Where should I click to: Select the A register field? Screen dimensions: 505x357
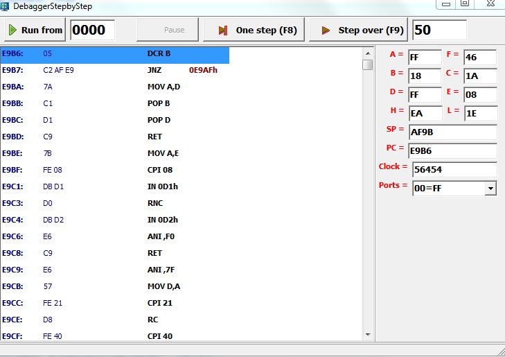[425, 58]
